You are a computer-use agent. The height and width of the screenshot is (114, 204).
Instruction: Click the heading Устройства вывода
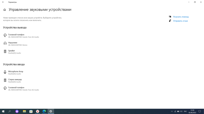15,28
